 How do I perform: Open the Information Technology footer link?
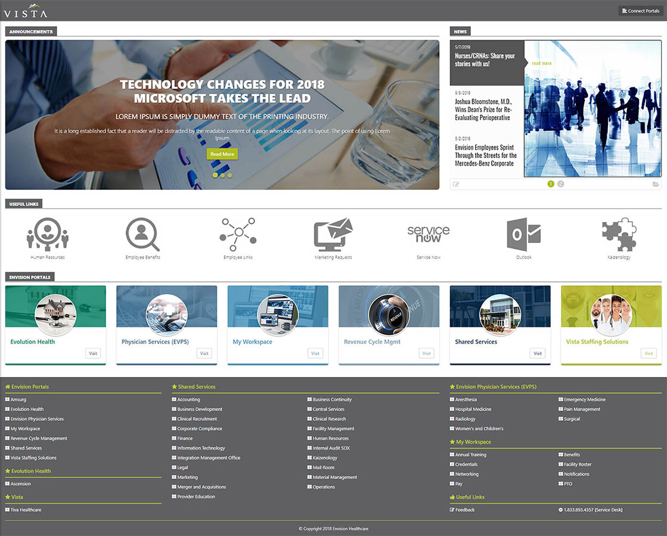(x=201, y=448)
